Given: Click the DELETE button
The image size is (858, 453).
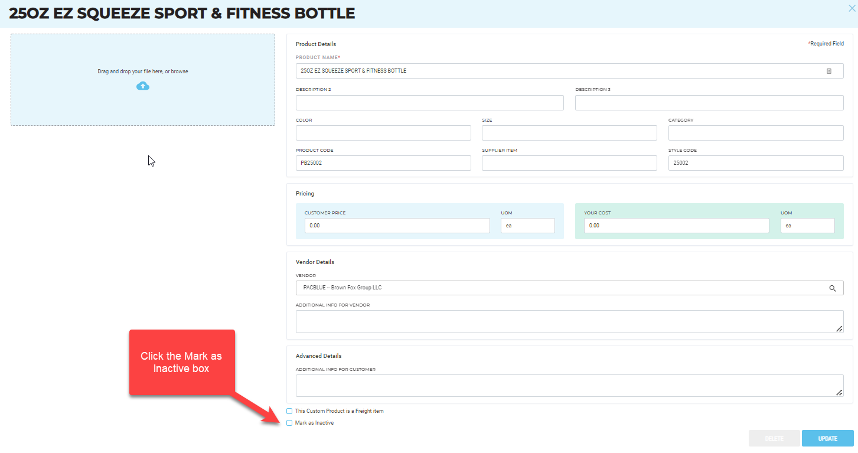Looking at the screenshot, I should [x=774, y=438].
